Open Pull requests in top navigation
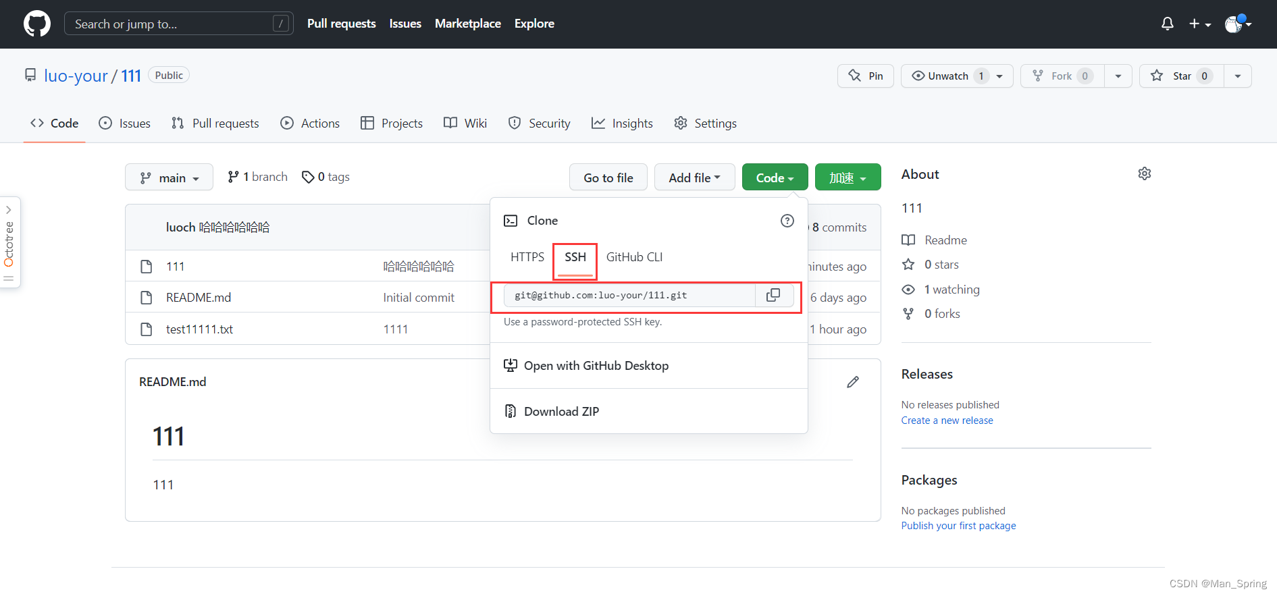The image size is (1277, 596). 342,24
